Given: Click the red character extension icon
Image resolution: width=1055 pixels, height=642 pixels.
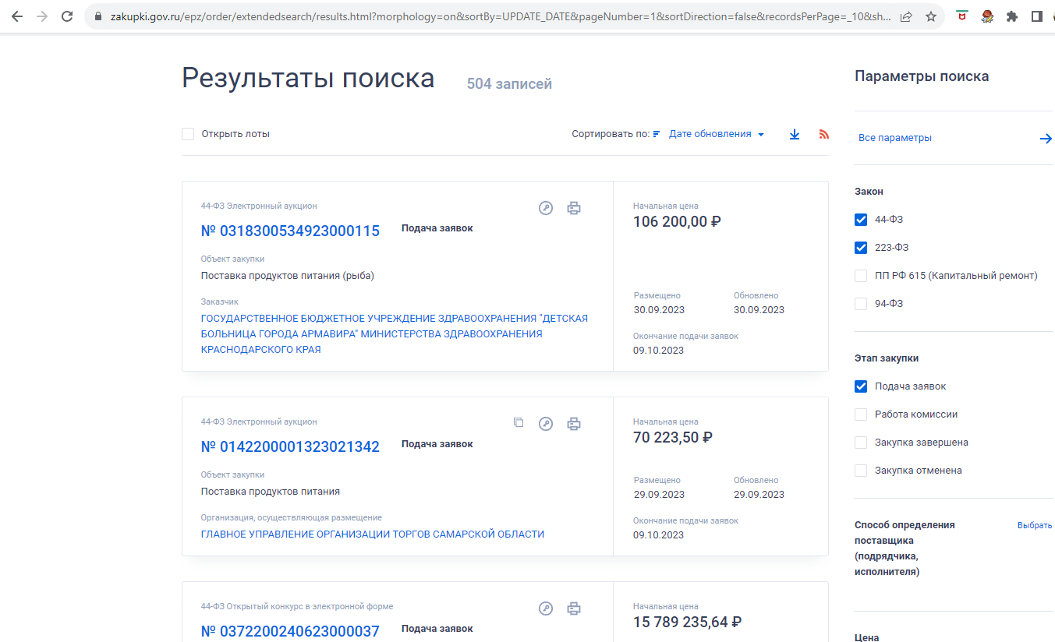Looking at the screenshot, I should [x=987, y=16].
